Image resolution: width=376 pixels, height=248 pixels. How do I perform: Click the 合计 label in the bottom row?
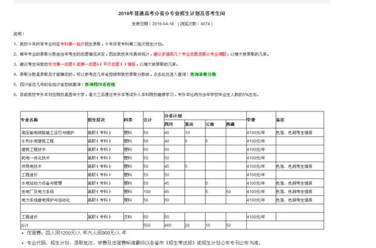click(24, 225)
